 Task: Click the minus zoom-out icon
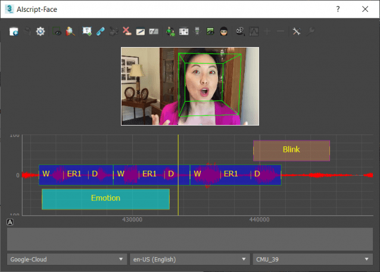coord(281,32)
